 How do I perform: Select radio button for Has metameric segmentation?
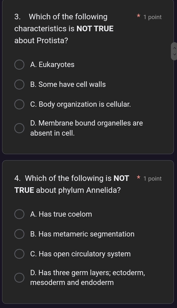click(x=19, y=234)
